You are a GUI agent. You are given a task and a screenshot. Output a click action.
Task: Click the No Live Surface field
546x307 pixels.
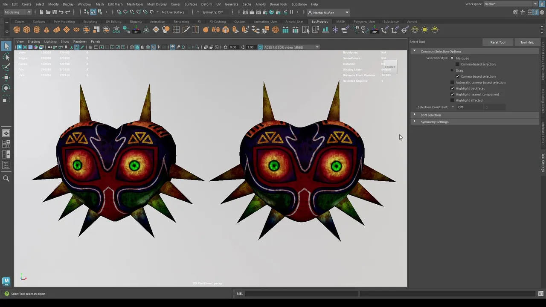pos(173,12)
